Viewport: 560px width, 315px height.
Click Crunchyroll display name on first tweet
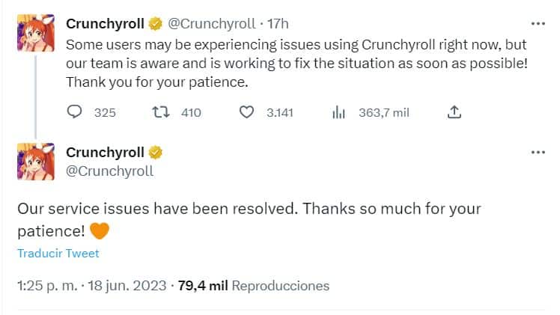click(105, 24)
